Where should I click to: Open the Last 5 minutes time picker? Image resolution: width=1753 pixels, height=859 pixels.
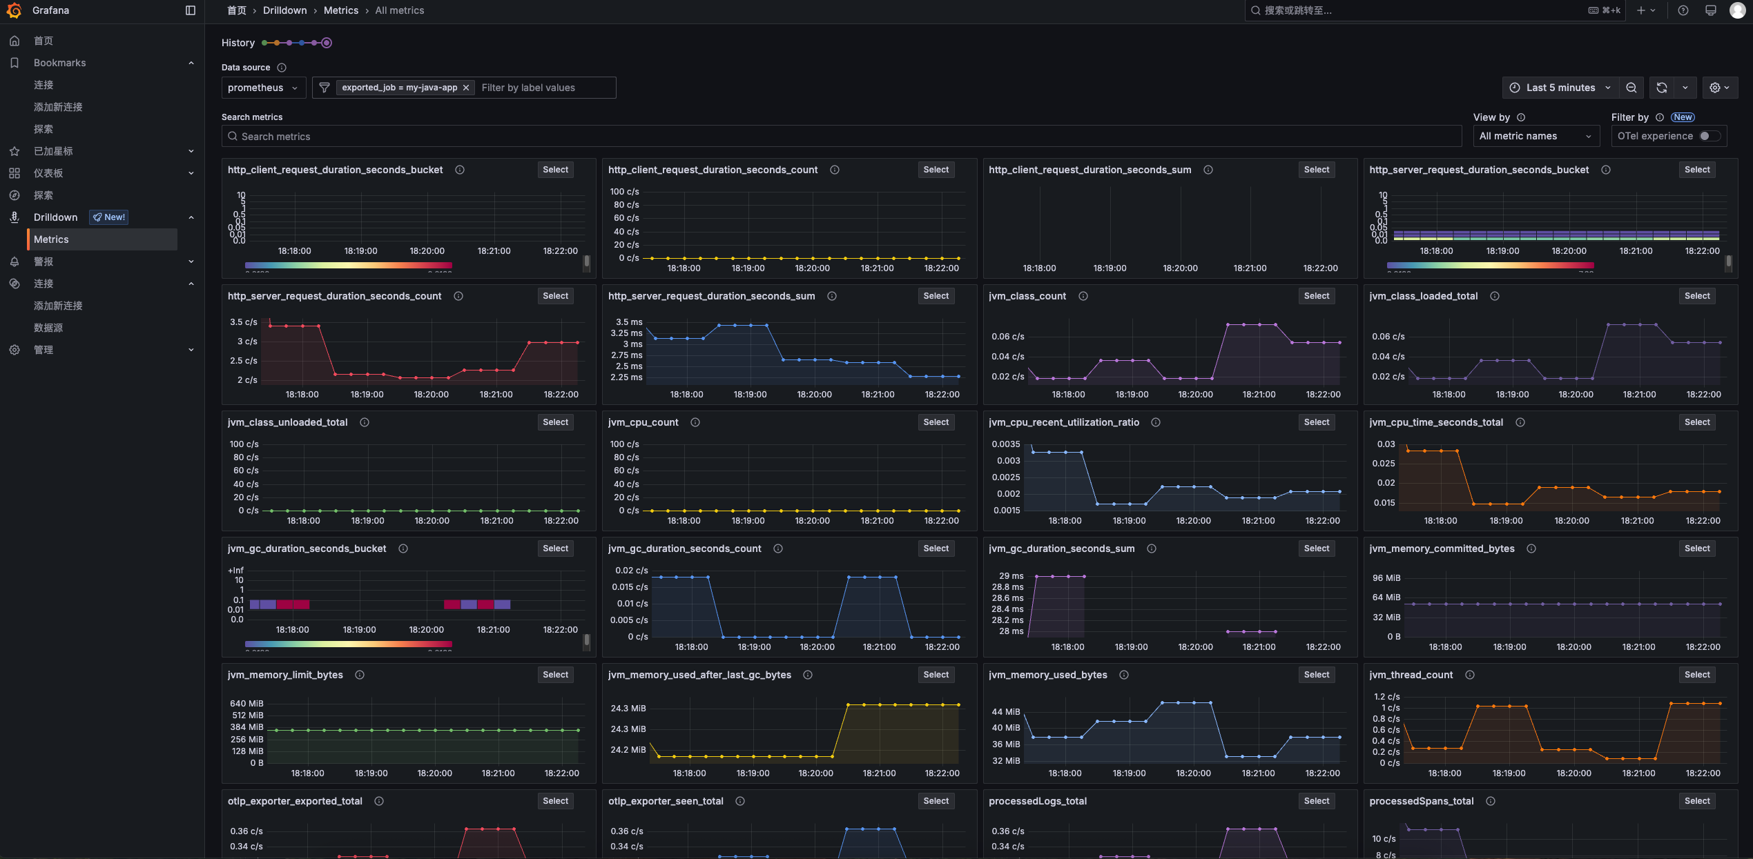coord(1560,88)
